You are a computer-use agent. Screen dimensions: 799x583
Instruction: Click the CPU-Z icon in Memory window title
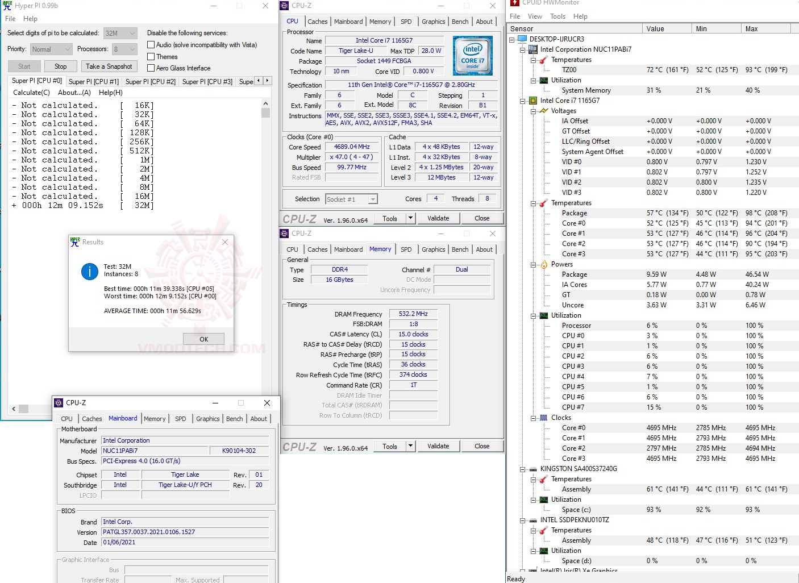tap(285, 234)
